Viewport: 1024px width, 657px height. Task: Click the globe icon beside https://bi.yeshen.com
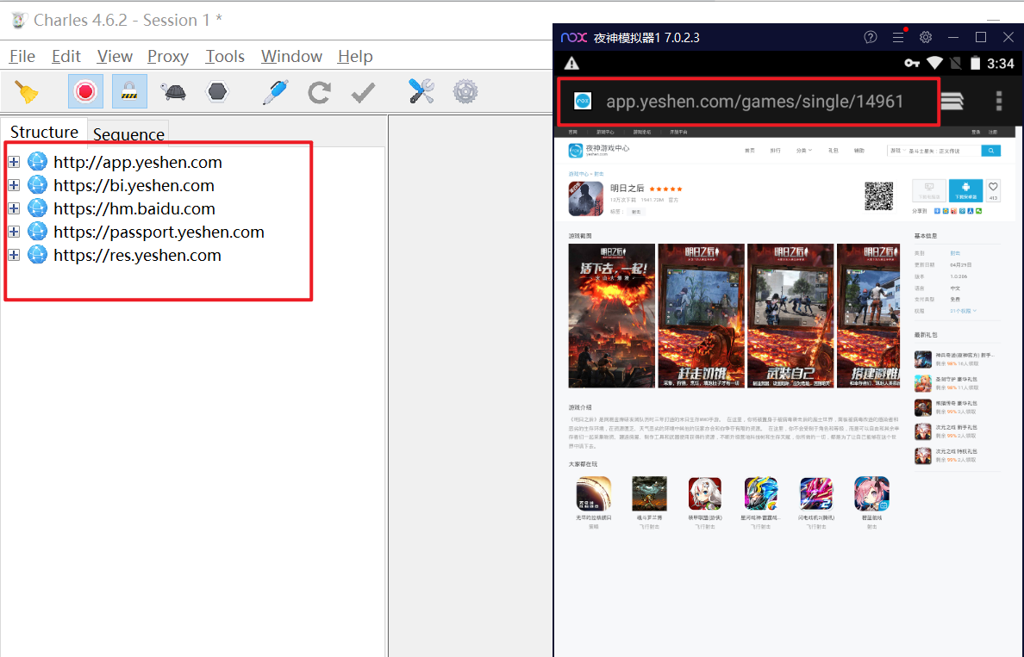point(37,185)
